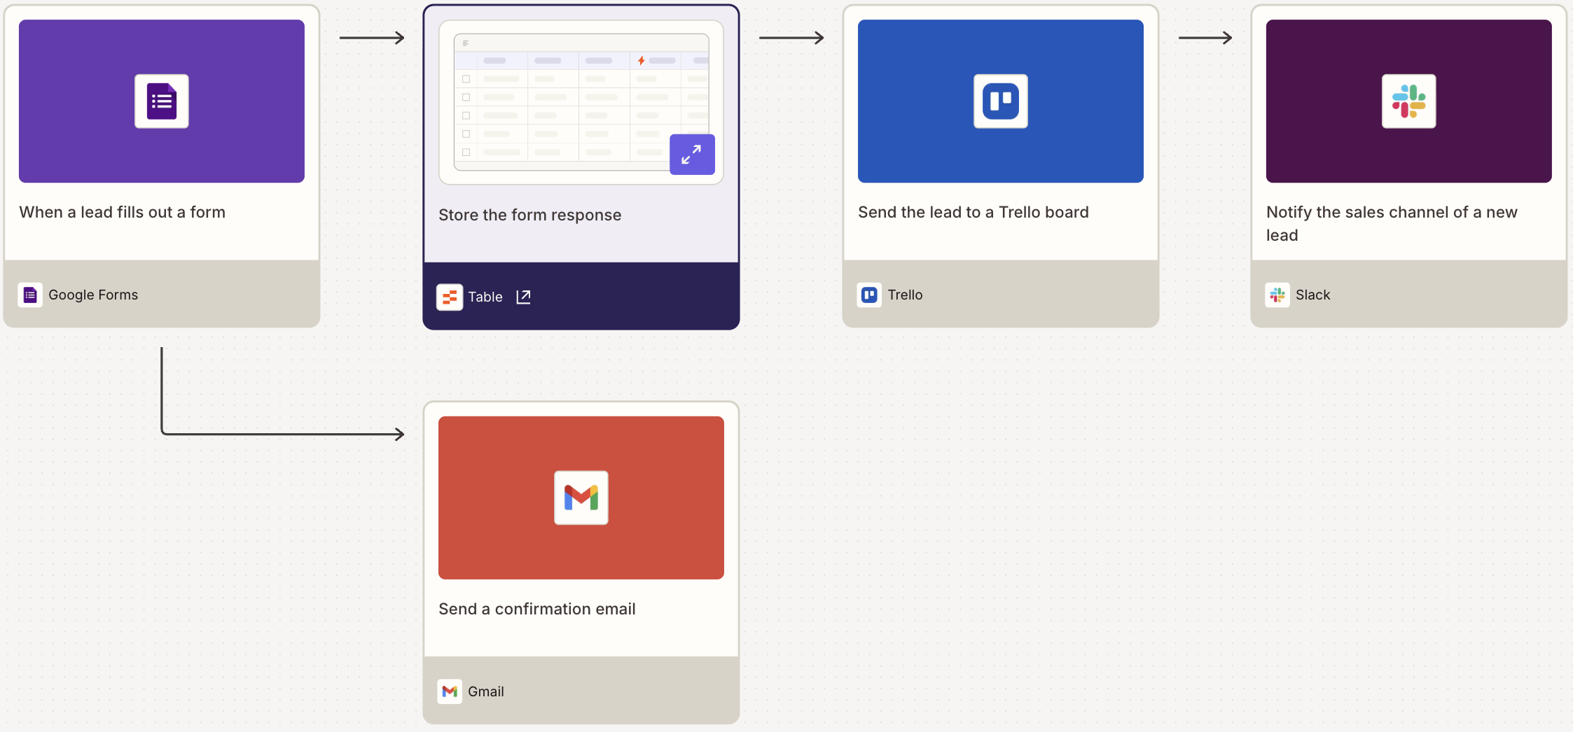
Task: Click the arrow connecting Forms to Table
Action: 371,37
